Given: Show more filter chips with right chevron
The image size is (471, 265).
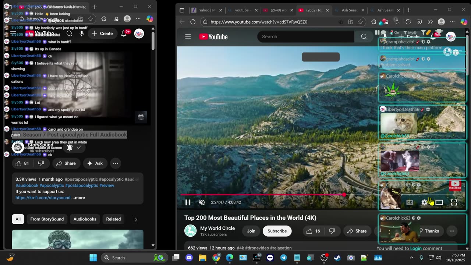Looking at the screenshot, I should click(136, 219).
